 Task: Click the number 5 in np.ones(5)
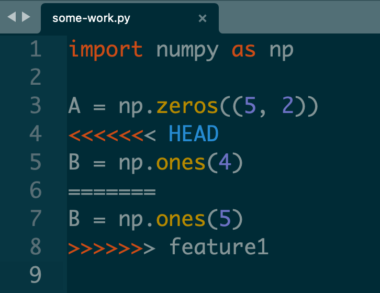tap(225, 218)
